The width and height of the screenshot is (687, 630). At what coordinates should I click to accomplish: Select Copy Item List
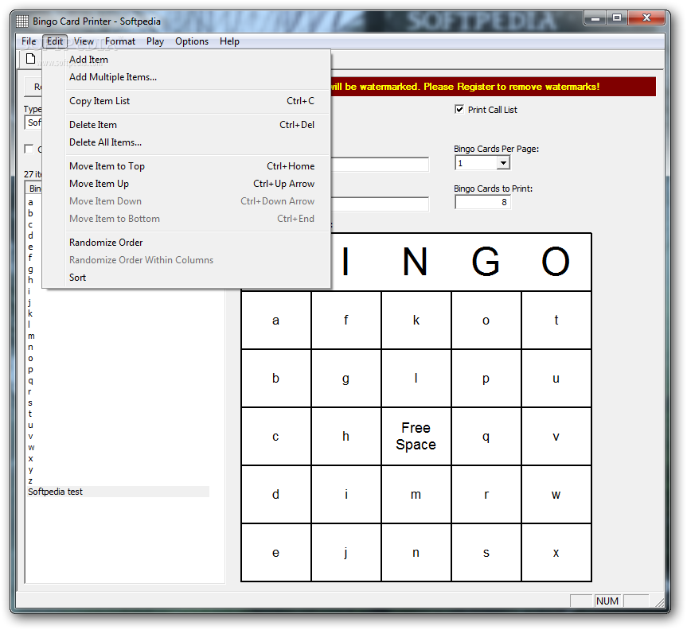pos(186,101)
